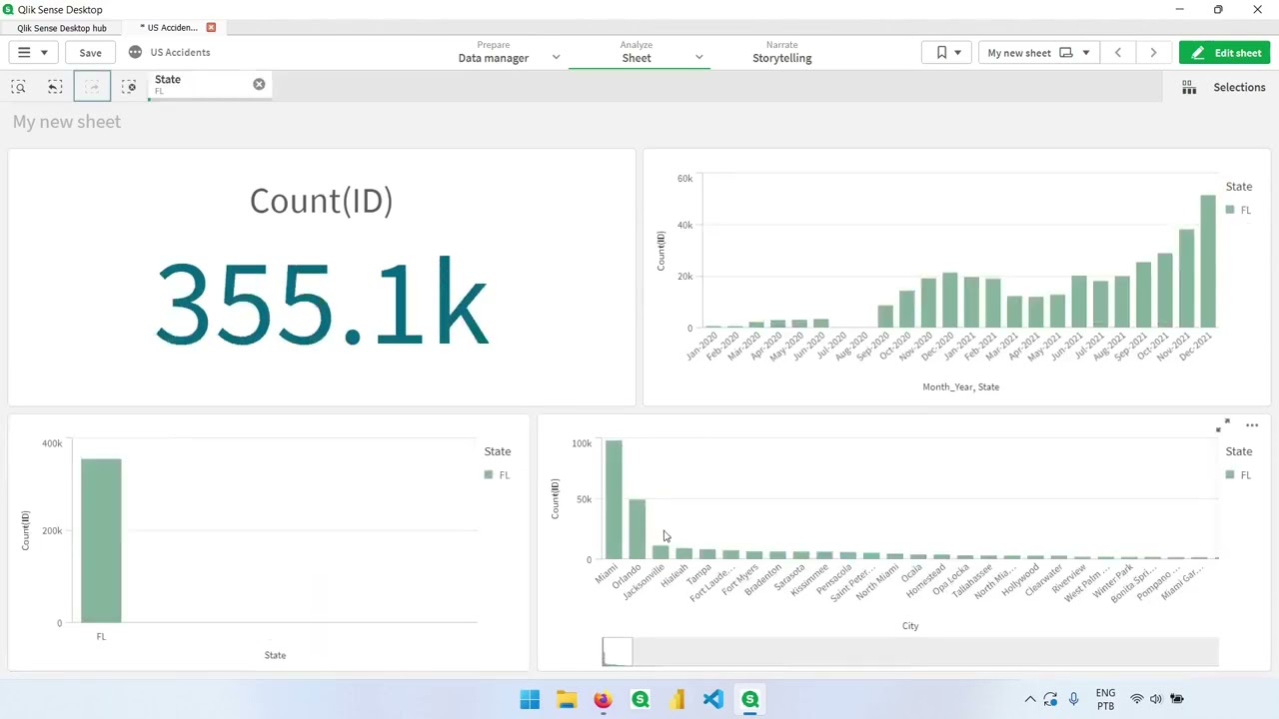Go to the next sheet

(x=1153, y=53)
